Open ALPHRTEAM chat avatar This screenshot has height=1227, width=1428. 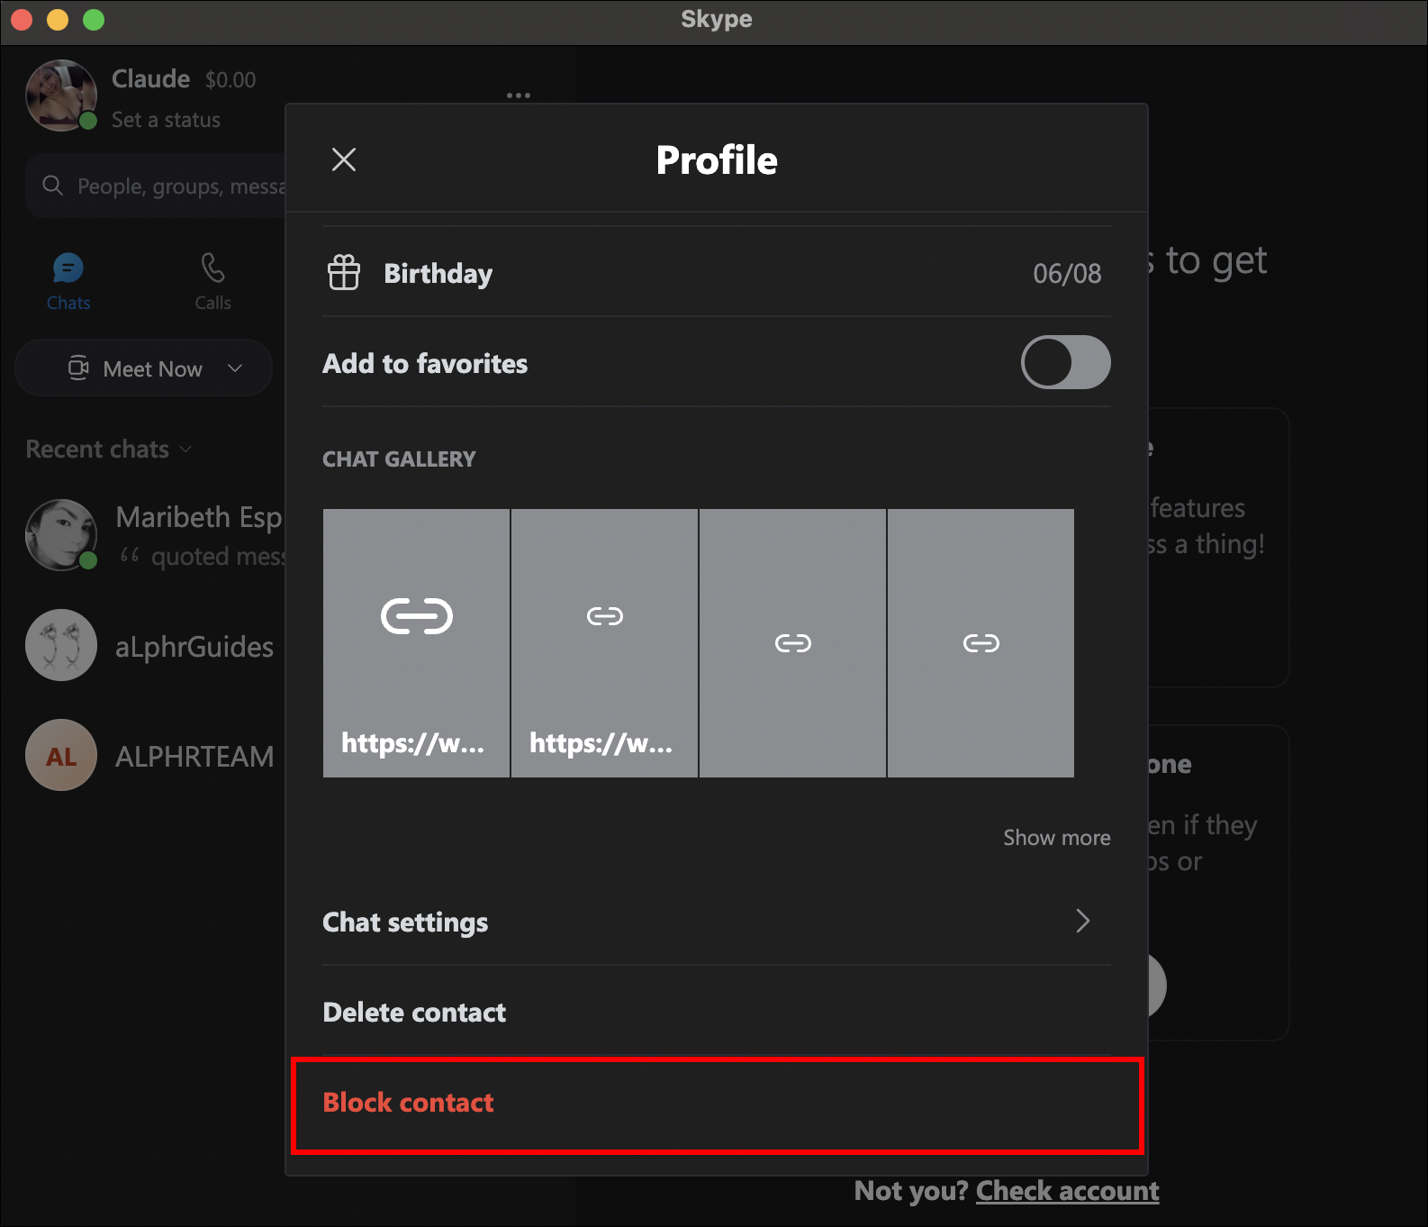61,755
